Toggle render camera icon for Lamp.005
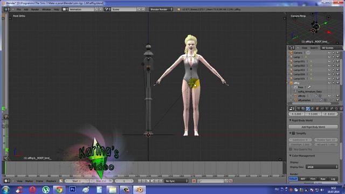Viewport: 345px width, 194px height. coord(338,79)
